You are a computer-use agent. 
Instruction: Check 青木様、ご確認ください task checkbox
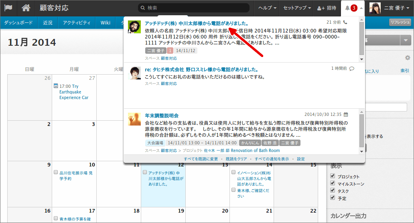(233, 190)
